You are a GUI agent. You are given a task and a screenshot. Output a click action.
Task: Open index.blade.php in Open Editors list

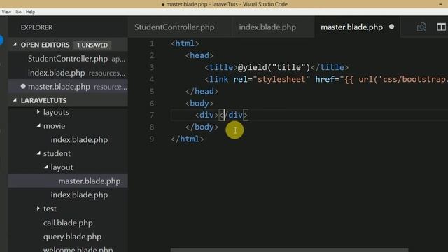[68, 73]
